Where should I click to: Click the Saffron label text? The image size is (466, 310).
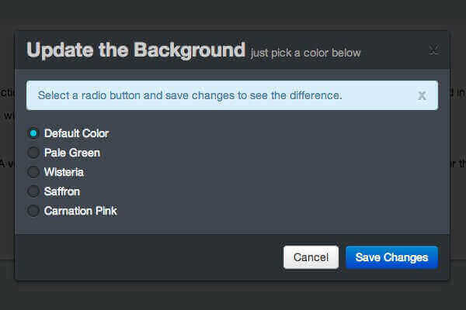click(x=62, y=191)
